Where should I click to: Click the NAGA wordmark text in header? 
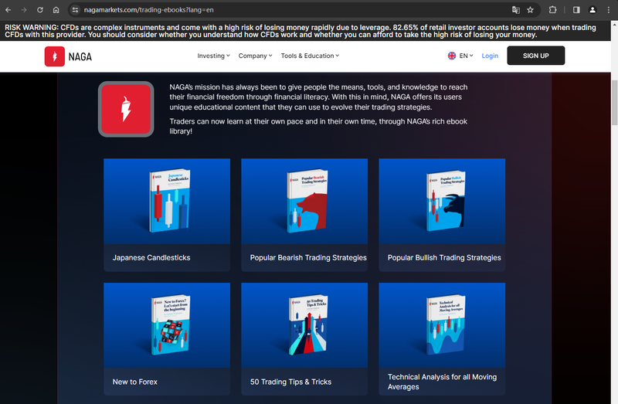click(x=80, y=56)
